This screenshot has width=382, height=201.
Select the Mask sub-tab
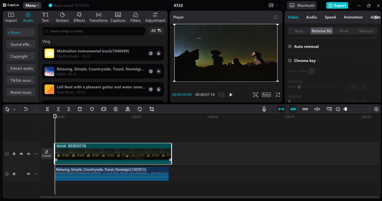tap(344, 31)
